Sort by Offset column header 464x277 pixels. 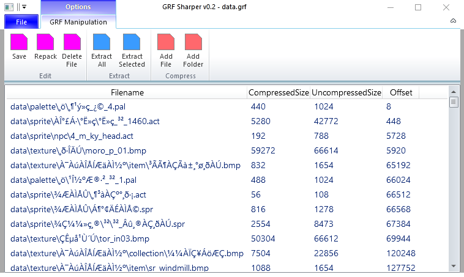(401, 92)
